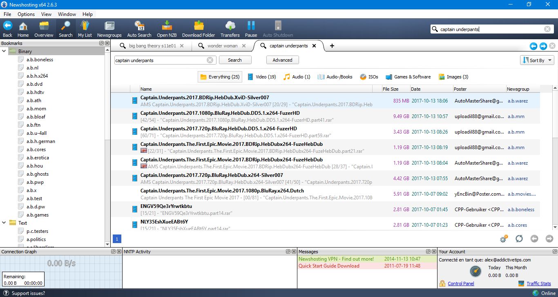Filter results by Images (3)
Image resolution: width=558 pixels, height=297 pixels.
click(453, 77)
